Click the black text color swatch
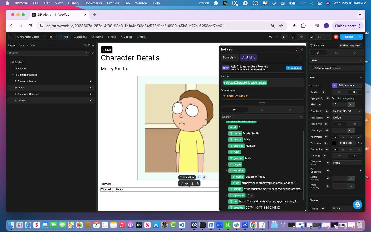 coord(334,143)
